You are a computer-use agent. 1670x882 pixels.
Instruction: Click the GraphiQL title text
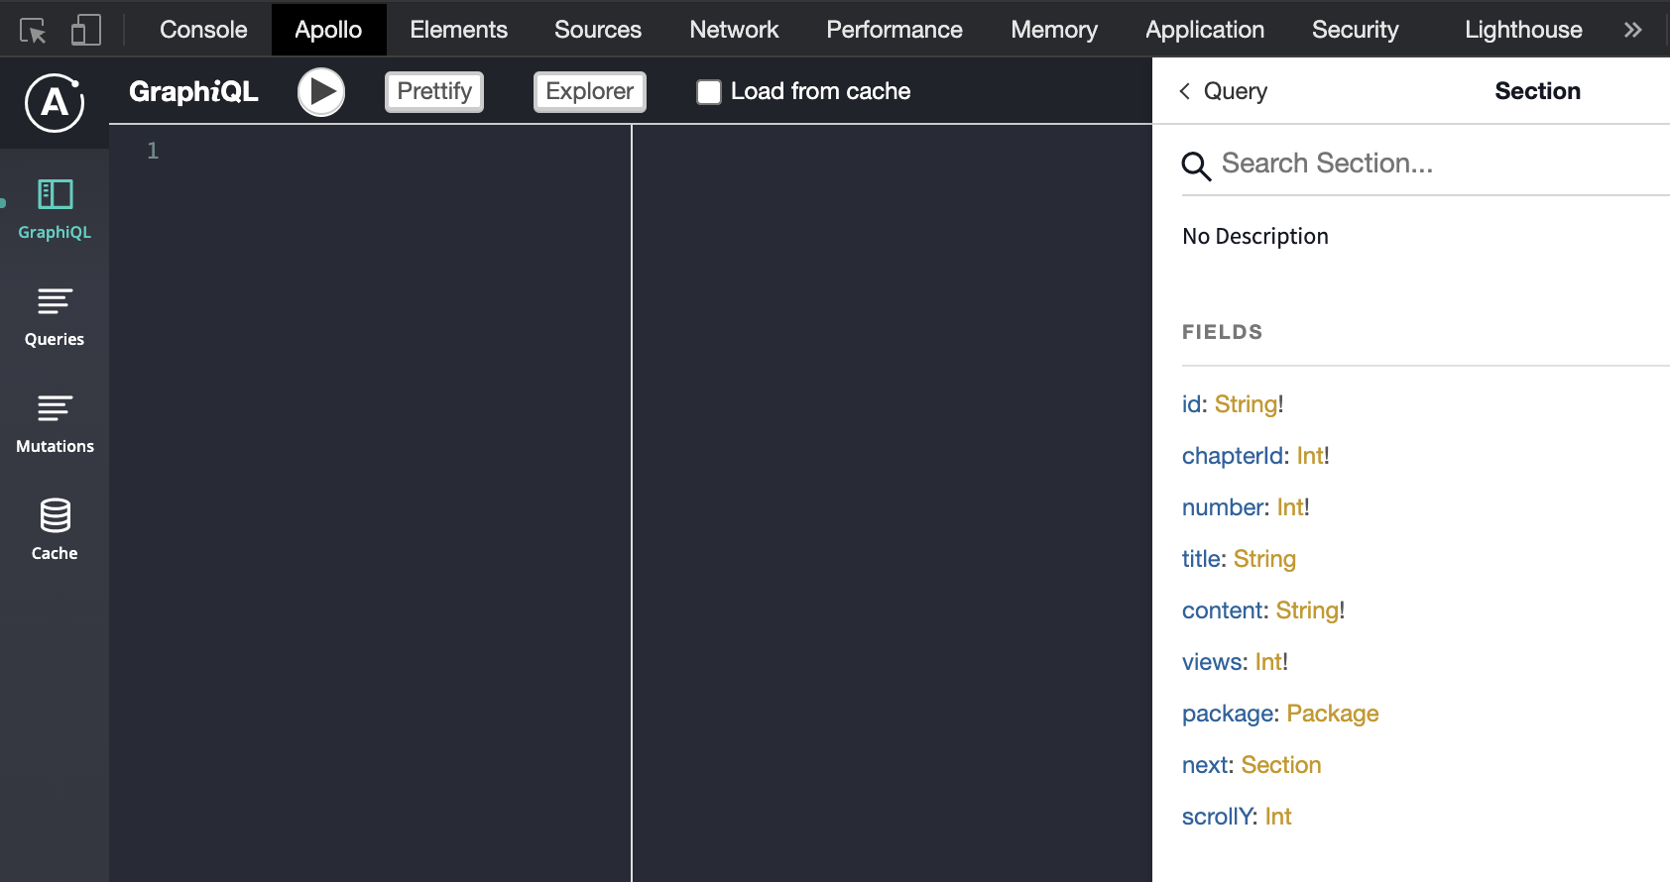[x=193, y=92]
